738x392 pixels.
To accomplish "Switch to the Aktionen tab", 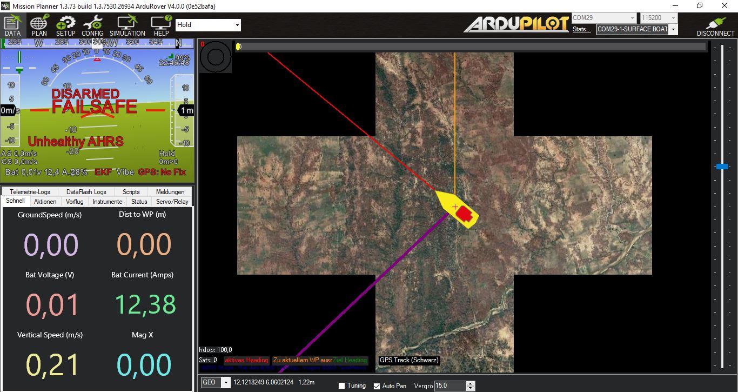I will (45, 202).
